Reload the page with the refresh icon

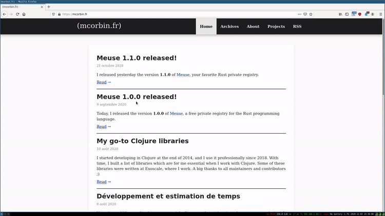pyautogui.click(x=17, y=14)
